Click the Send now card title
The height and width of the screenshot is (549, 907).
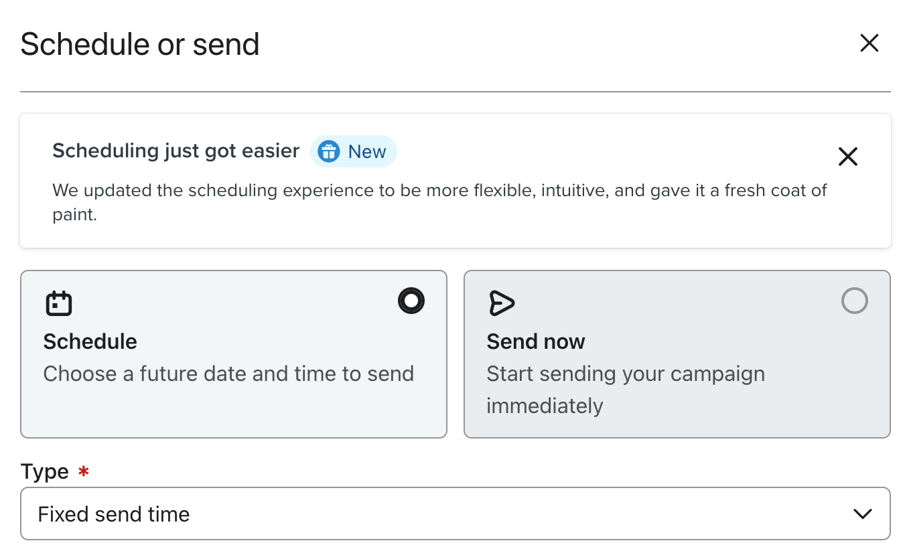[x=536, y=341]
